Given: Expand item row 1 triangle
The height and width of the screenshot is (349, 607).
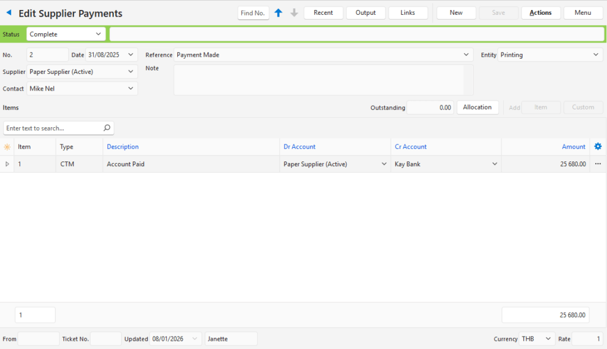Looking at the screenshot, I should tap(7, 164).
